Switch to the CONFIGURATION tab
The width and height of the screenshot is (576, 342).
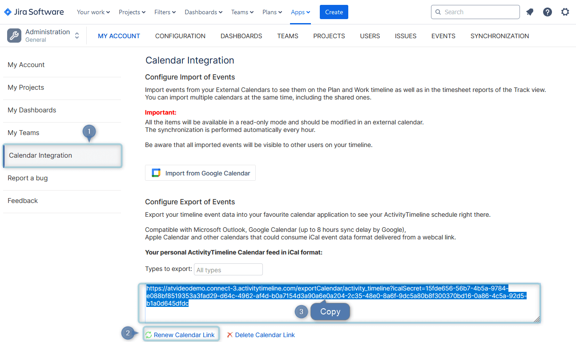[x=180, y=36]
